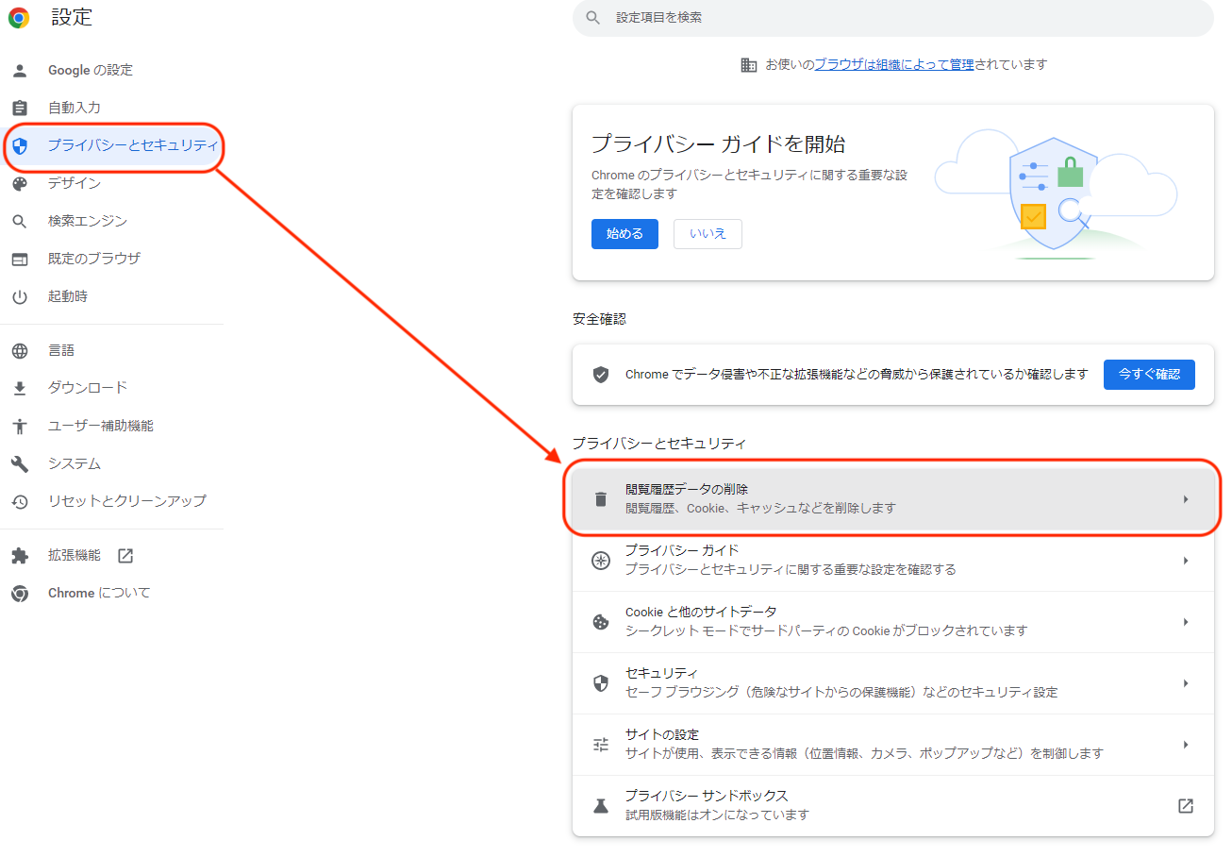The width and height of the screenshot is (1232, 857).
Task: Click the clipboard icon for 自動入力
Action: pyautogui.click(x=20, y=108)
